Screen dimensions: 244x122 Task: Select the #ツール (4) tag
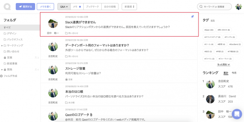point(209,44)
